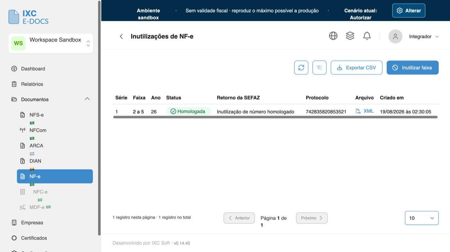The height and width of the screenshot is (252, 450).
Task: Click the Homologada status badge
Action: pyautogui.click(x=189, y=111)
